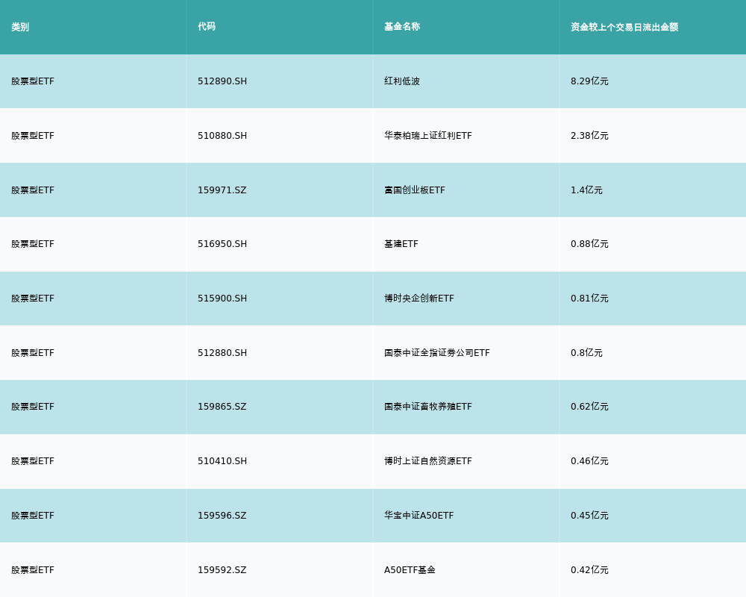The width and height of the screenshot is (746, 597).
Task: Select fund 博时上证自然资源ETF
Action: (x=428, y=461)
